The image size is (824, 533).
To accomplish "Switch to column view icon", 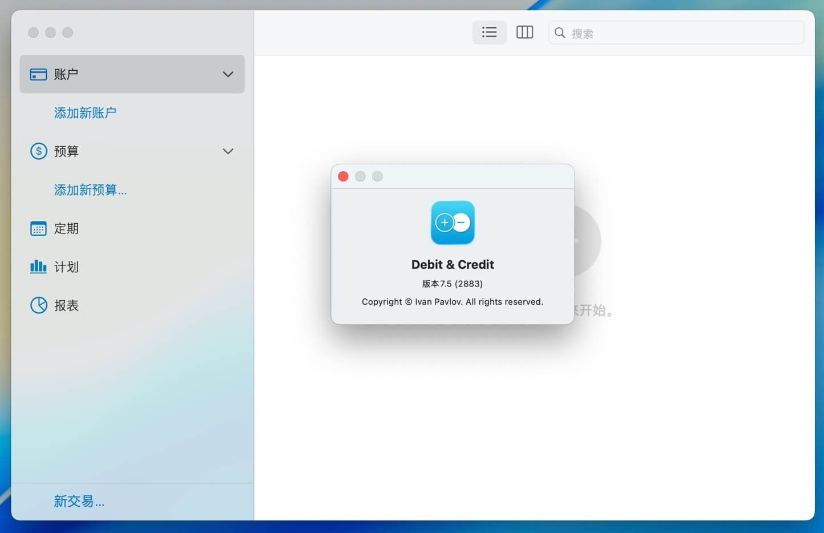I will 524,33.
